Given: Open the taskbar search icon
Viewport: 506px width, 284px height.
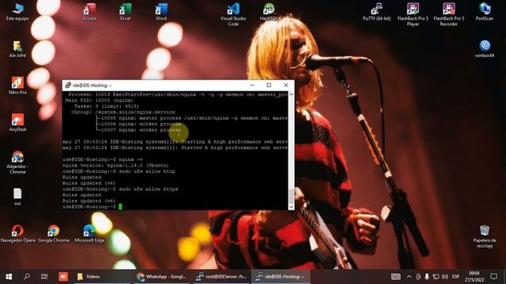Looking at the screenshot, I should click(x=27, y=277).
